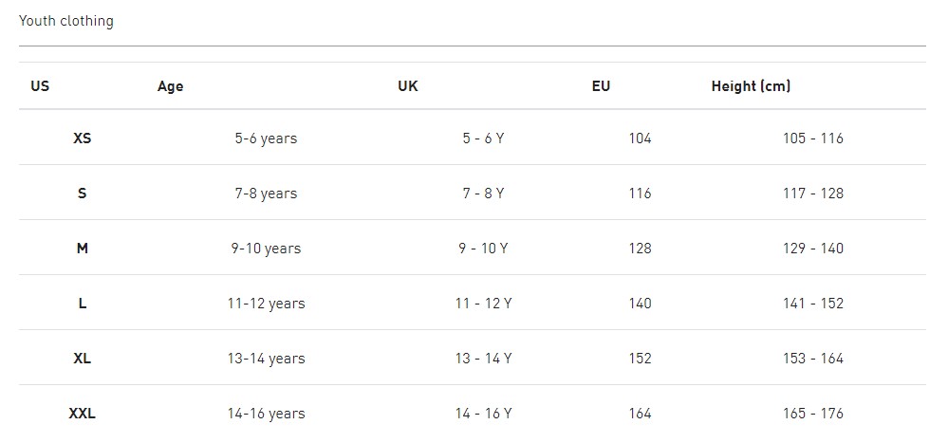Click the UK column header
The width and height of the screenshot is (948, 443).
pos(407,86)
